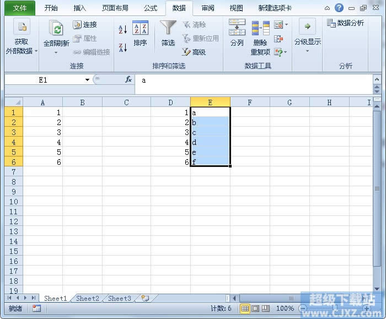Switch to Page Break Preview in status bar
This screenshot has height=319, width=386.
(265, 309)
